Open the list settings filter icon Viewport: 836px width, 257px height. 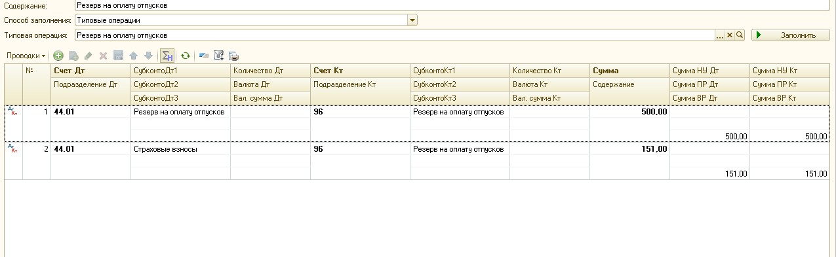[x=219, y=56]
